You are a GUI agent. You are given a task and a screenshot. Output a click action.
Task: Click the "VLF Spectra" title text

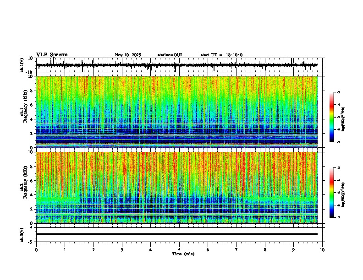(52, 55)
